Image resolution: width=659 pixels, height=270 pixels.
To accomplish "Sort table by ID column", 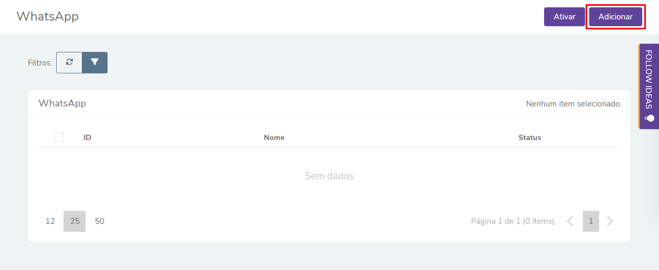I will pos(88,137).
